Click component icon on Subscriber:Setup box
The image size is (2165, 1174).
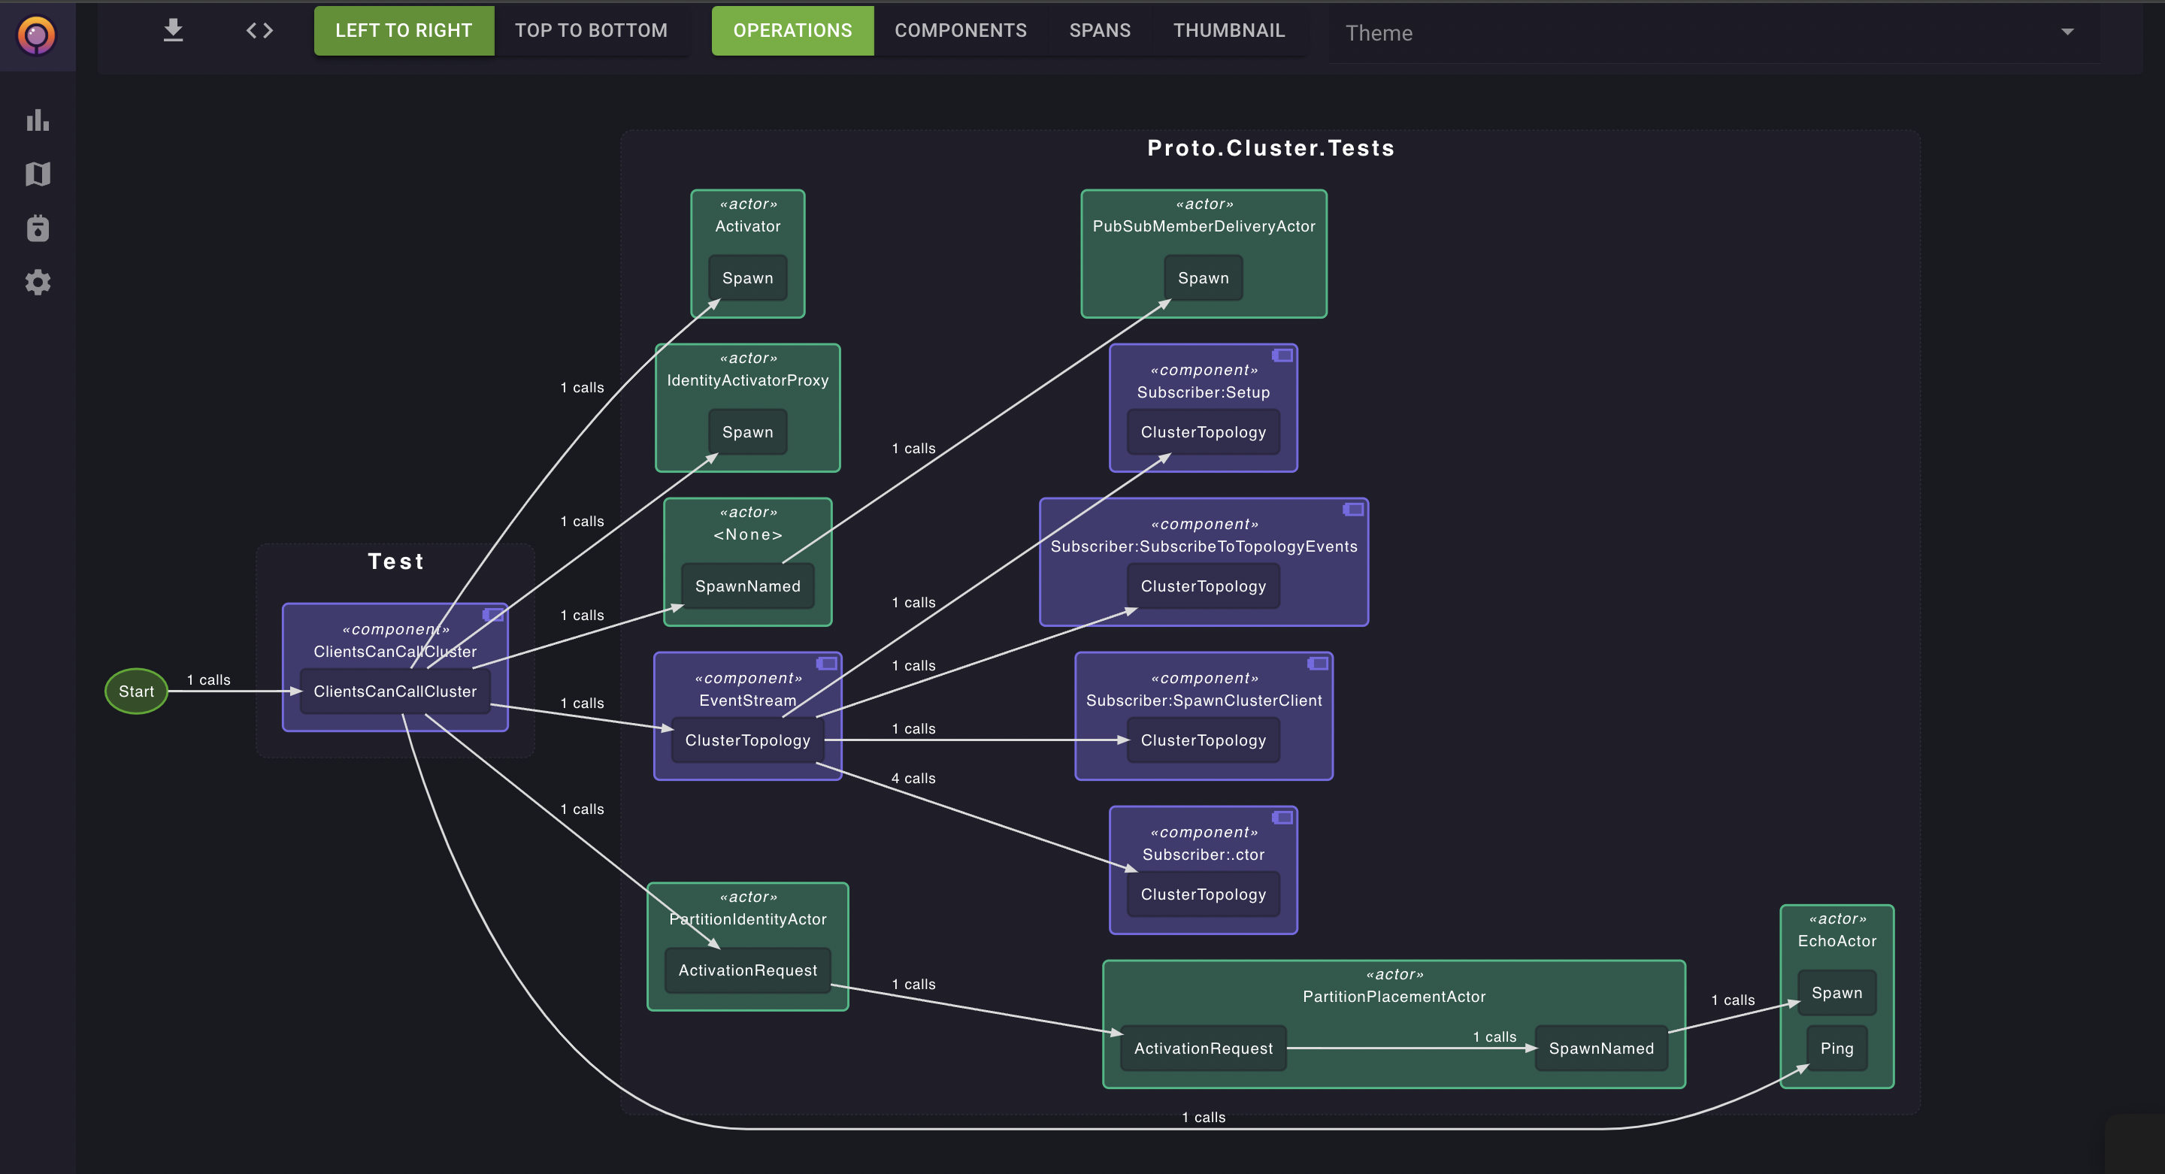[x=1282, y=356]
